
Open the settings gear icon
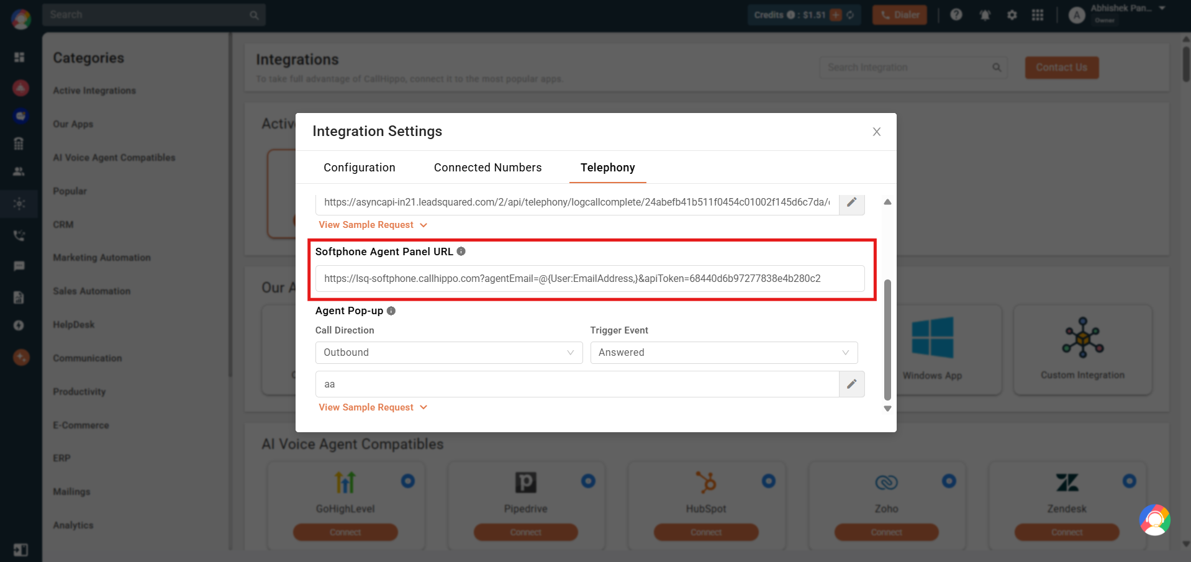1012,15
